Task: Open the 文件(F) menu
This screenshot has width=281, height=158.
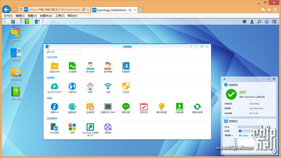Action: 8,16
